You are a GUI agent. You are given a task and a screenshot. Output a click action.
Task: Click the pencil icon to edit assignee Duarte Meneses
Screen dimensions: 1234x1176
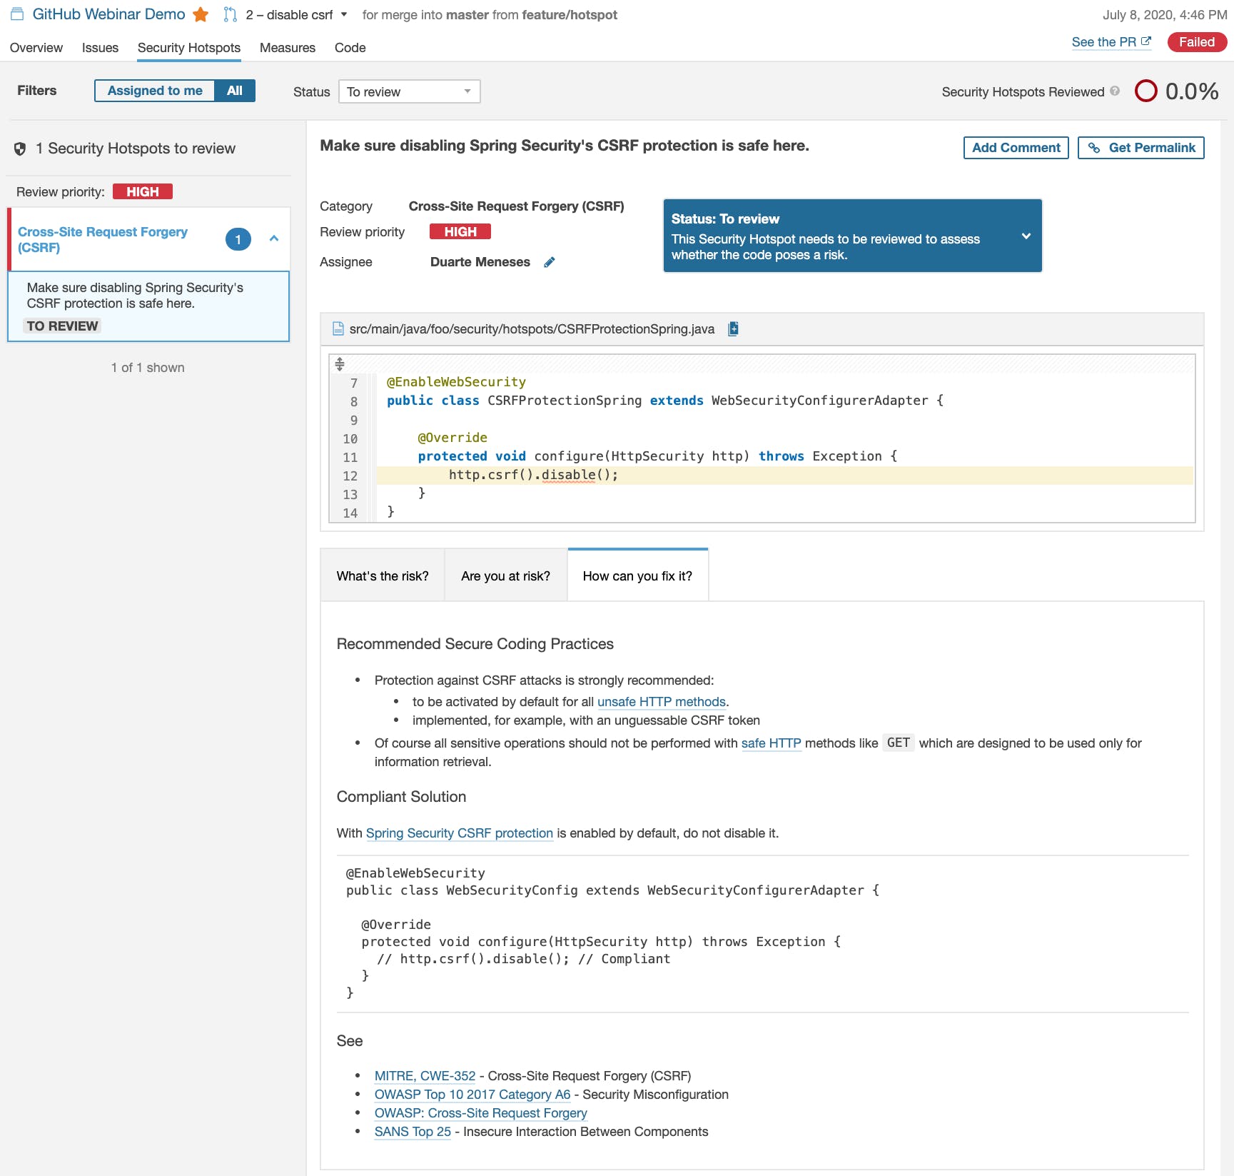pyautogui.click(x=549, y=262)
